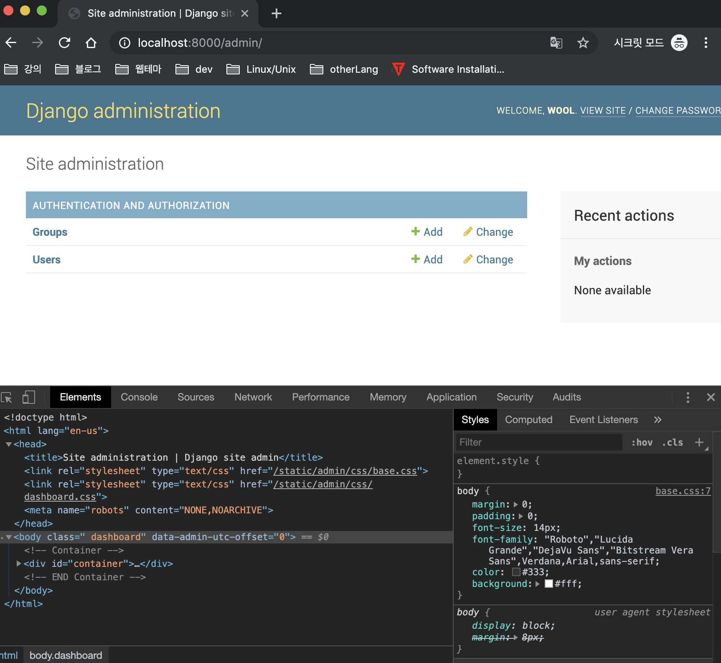721x663 pixels.
Task: Open the Memory tab
Action: tap(388, 397)
